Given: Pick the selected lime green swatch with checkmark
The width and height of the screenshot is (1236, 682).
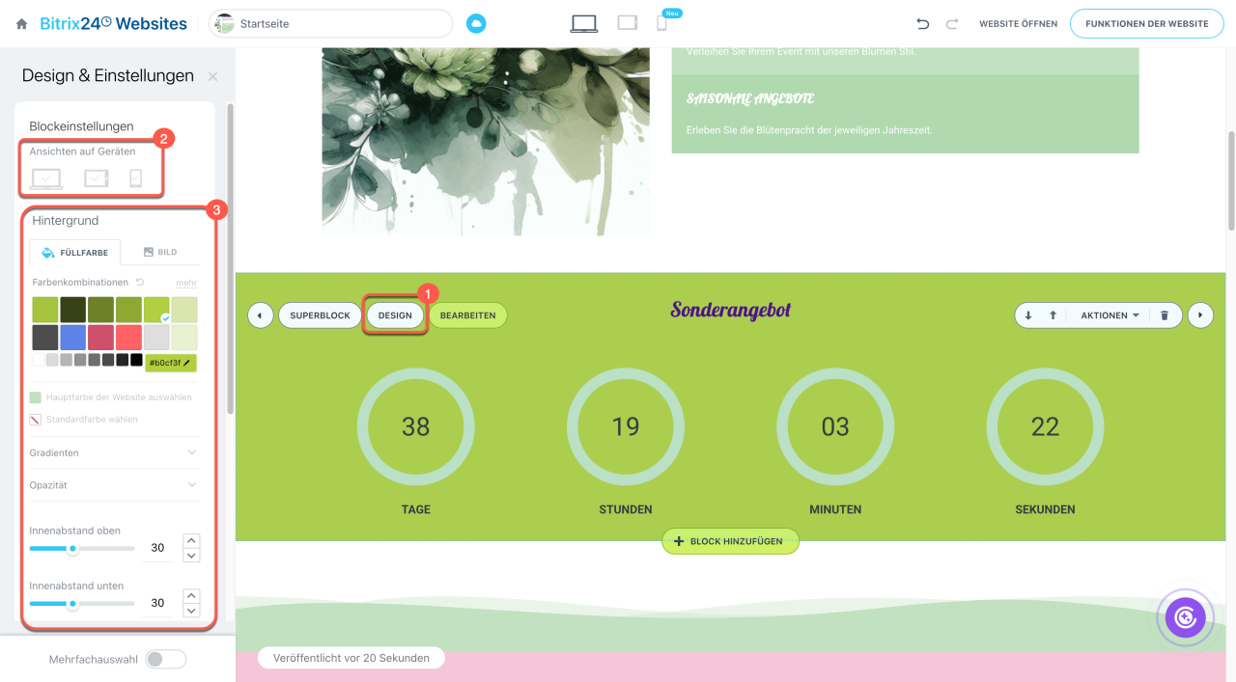Looking at the screenshot, I should coord(156,310).
